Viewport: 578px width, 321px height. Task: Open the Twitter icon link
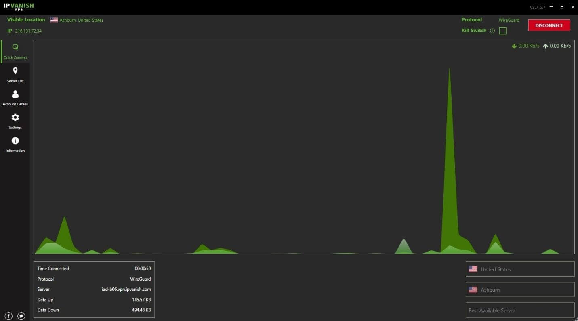pyautogui.click(x=21, y=316)
